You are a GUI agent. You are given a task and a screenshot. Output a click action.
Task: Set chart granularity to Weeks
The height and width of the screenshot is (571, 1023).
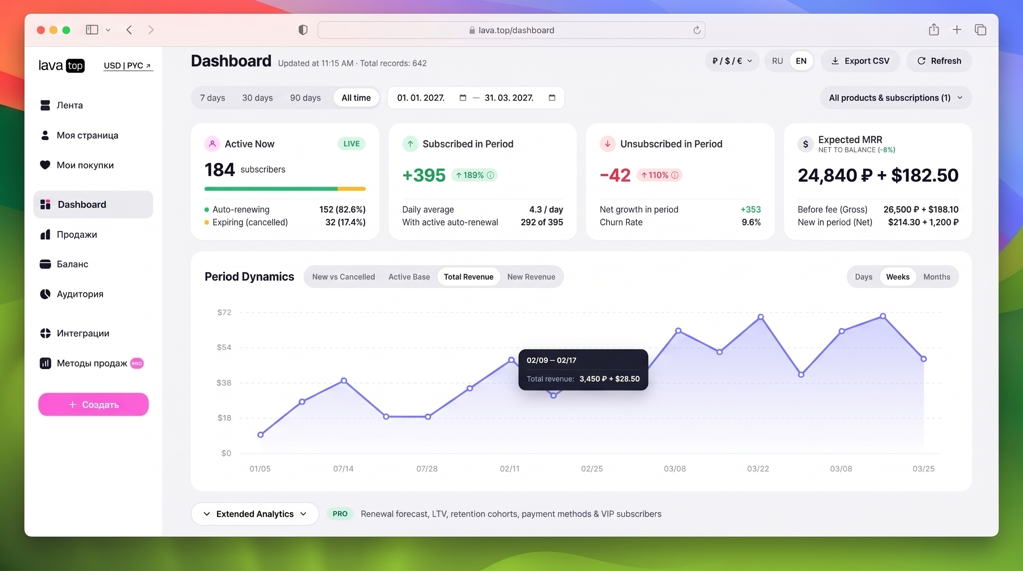898,277
